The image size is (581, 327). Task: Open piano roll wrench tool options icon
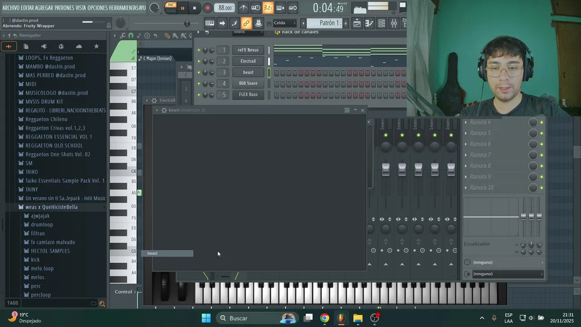123,35
